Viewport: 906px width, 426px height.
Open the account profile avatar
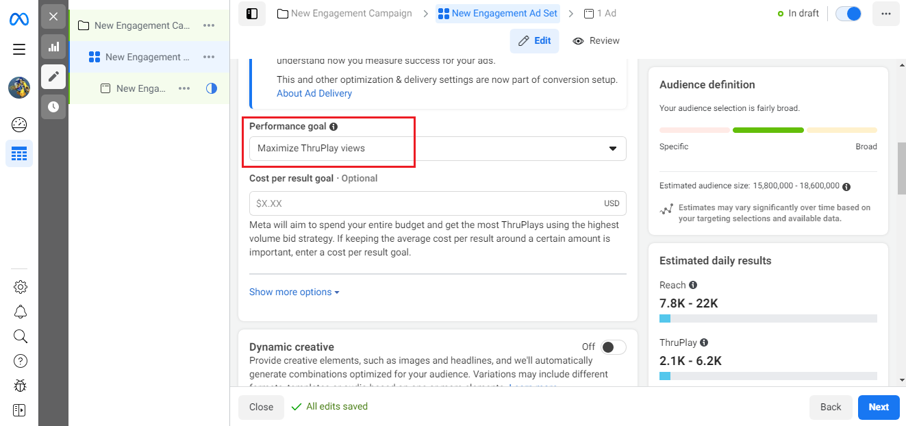pos(19,88)
